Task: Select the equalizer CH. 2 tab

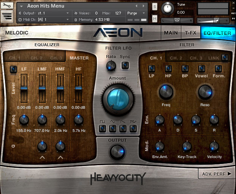Action: point(36,58)
